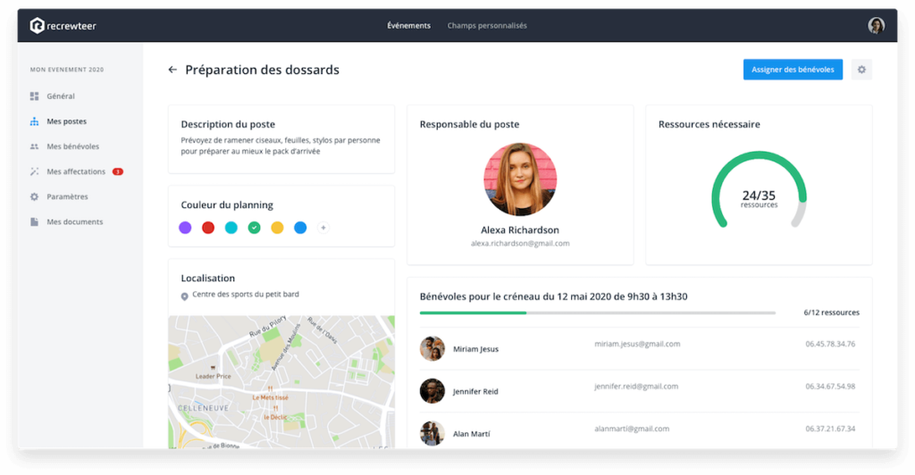Click the 6/12 ressources label
Viewport: 915px width, 475px height.
(832, 313)
